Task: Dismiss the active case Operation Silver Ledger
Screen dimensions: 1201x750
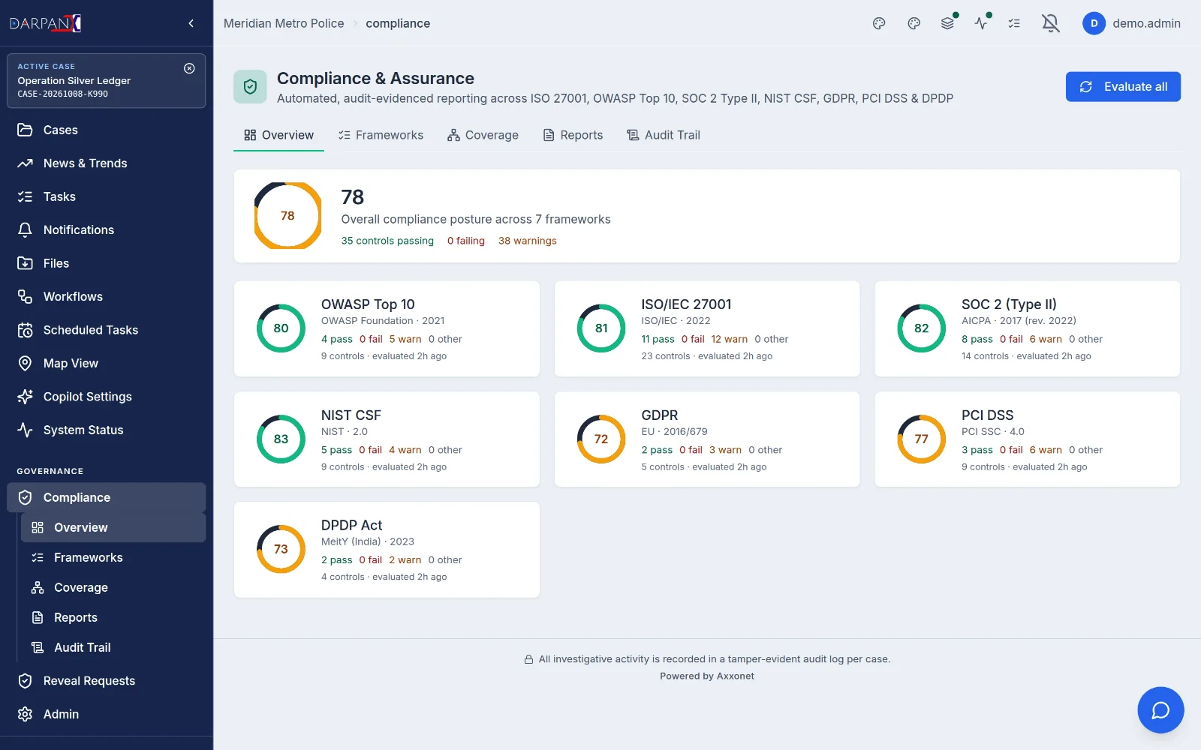Action: (189, 68)
